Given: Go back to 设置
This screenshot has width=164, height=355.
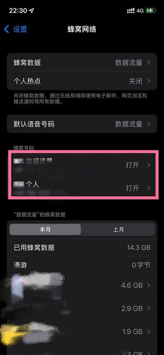Looking at the screenshot, I should pyautogui.click(x=16, y=29).
